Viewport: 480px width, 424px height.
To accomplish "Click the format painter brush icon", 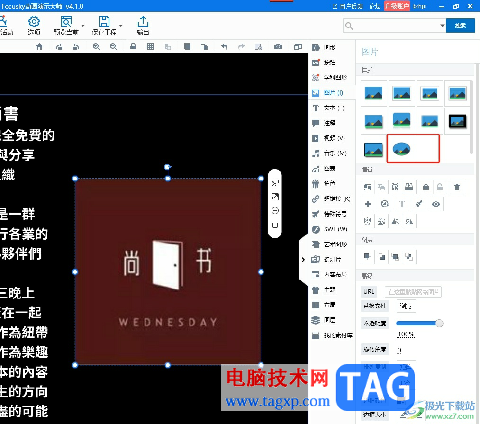I will (x=419, y=204).
